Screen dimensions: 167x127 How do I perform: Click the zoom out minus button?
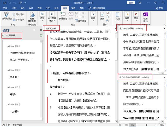137,125
